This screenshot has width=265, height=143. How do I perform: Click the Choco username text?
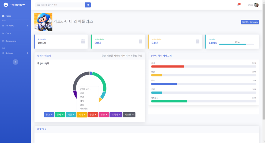[250, 5]
